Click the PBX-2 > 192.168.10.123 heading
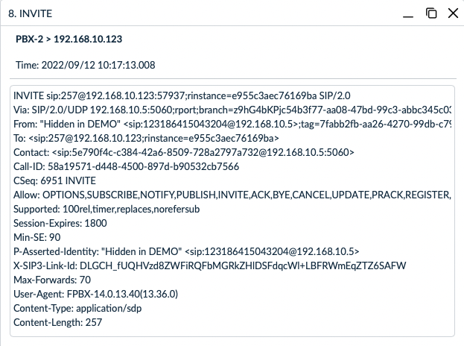Viewport: 464px width, 346px height. pyautogui.click(x=69, y=39)
